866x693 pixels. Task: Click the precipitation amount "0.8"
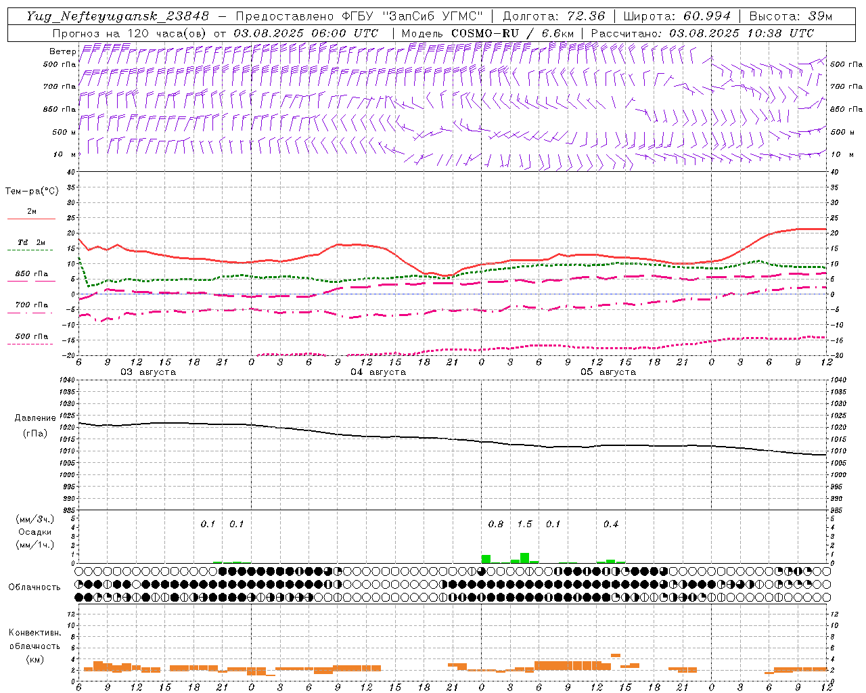click(x=496, y=524)
